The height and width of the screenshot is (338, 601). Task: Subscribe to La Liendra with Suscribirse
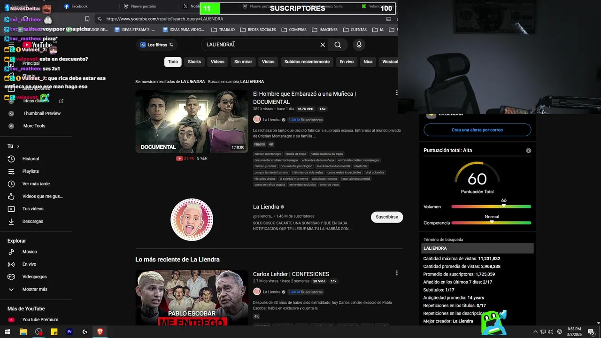[387, 217]
